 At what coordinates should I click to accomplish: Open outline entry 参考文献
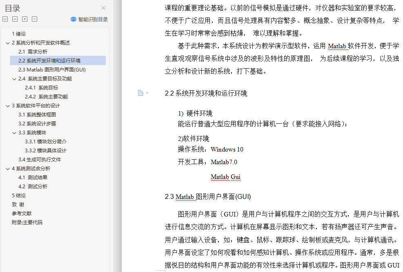click(x=22, y=214)
